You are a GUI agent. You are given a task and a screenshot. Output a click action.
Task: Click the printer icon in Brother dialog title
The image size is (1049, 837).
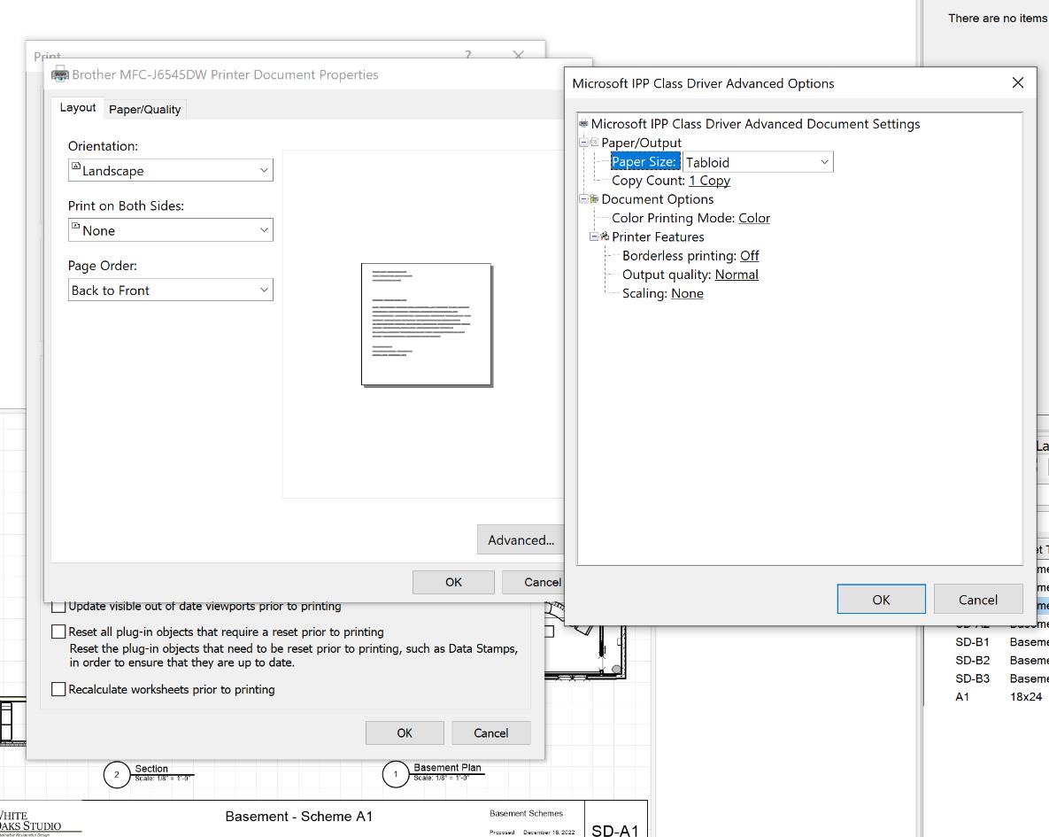click(60, 74)
